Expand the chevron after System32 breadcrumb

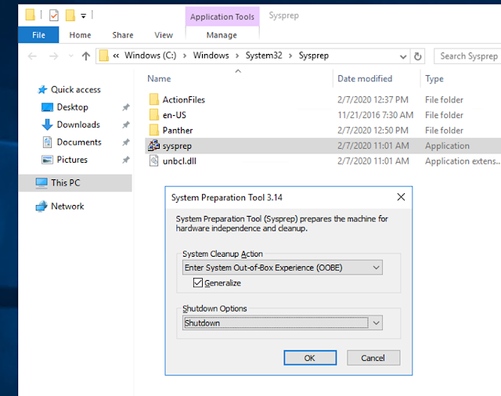coord(290,56)
